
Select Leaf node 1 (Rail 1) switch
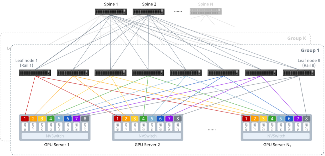point(35,73)
